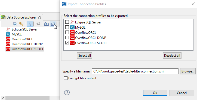Toggle Link with Editor double-arrow icon
This screenshot has height=100, width=197.
[21, 24]
